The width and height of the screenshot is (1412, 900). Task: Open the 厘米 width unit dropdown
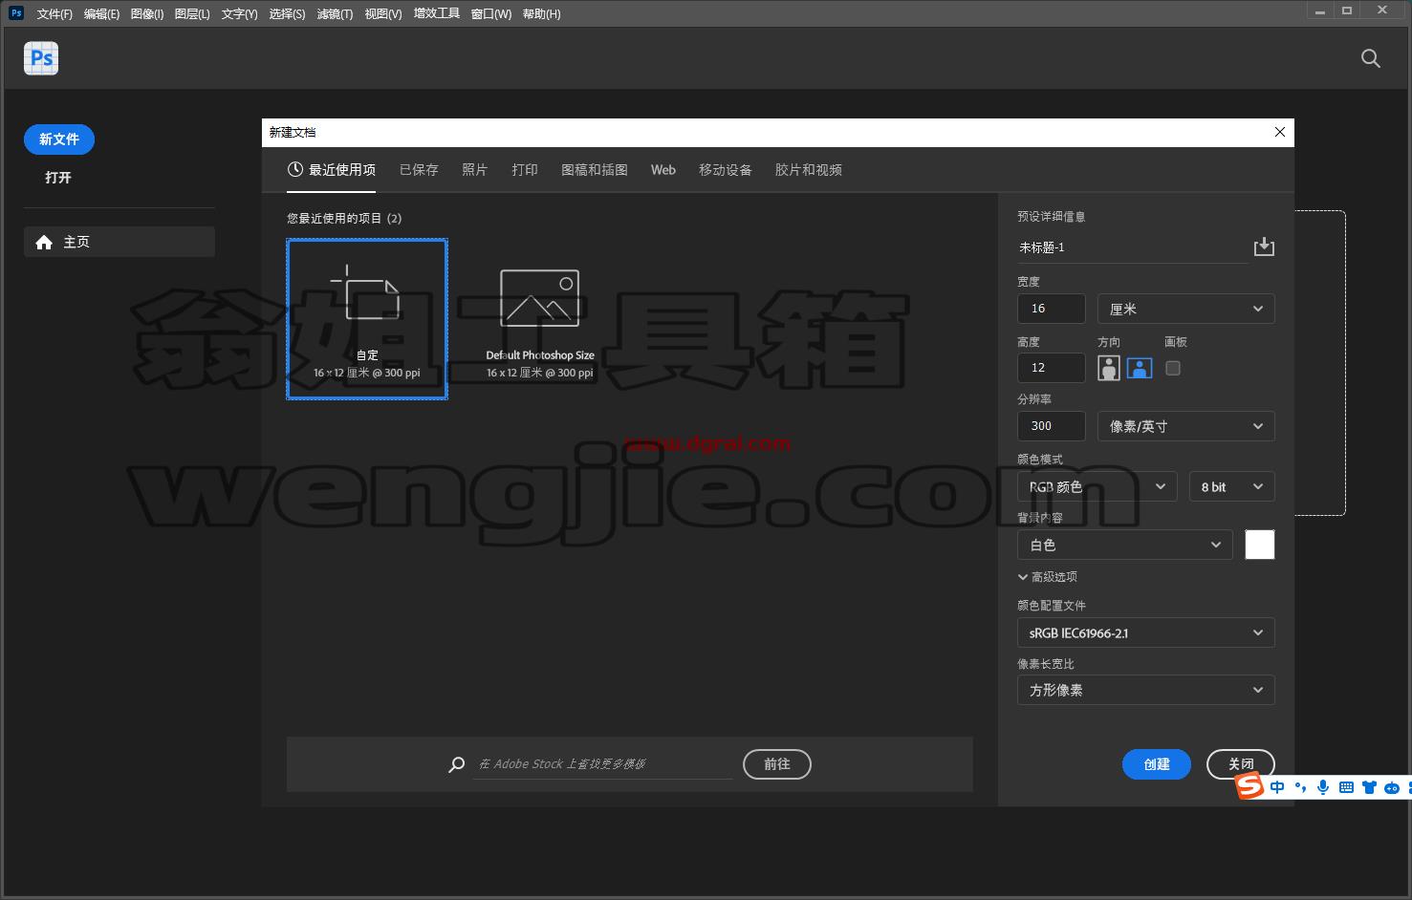(1185, 309)
